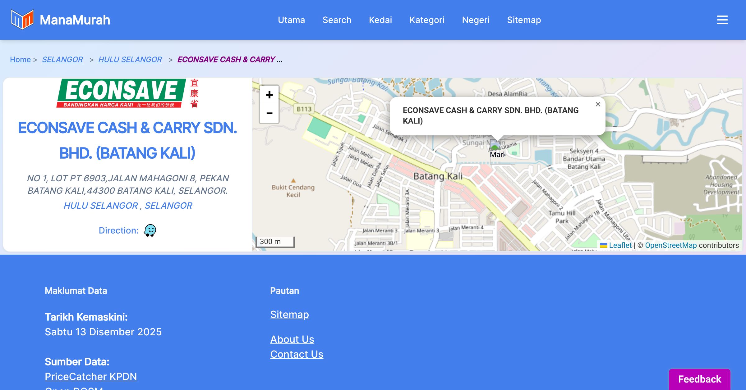
Task: Close the map popup
Action: tap(598, 104)
